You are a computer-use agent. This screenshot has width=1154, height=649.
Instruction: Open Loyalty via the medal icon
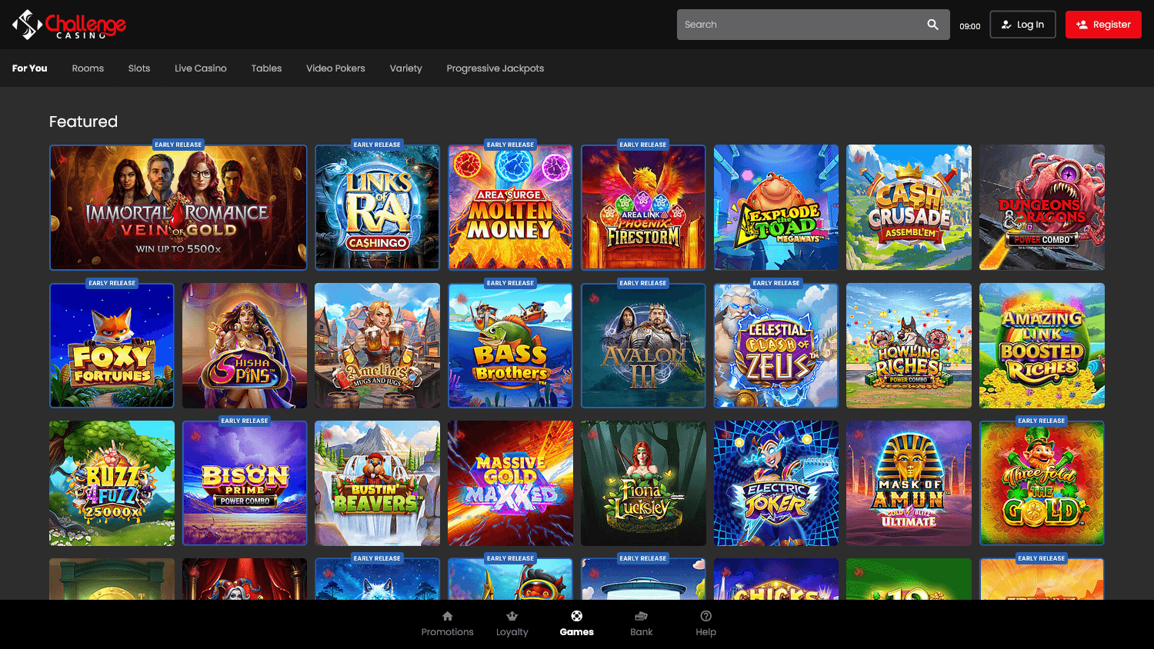(x=512, y=616)
